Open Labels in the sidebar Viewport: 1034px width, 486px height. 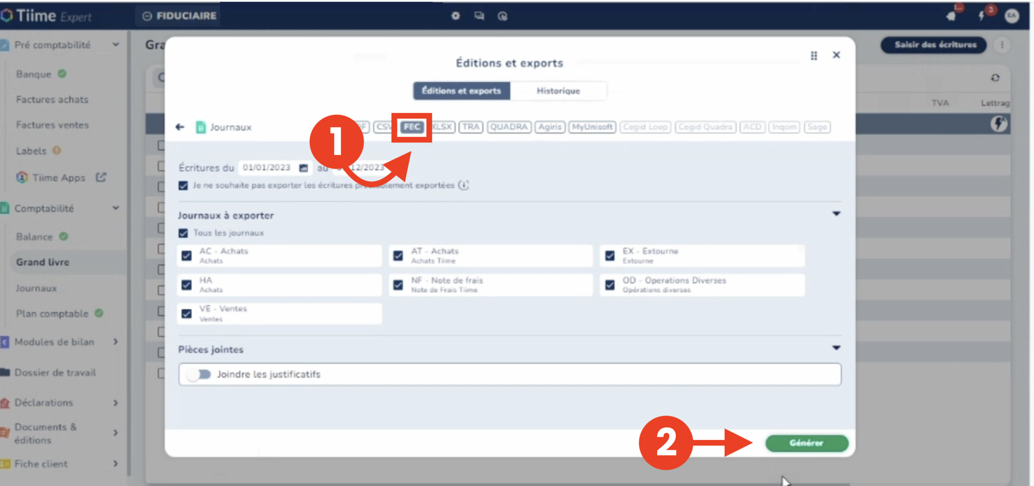31,151
